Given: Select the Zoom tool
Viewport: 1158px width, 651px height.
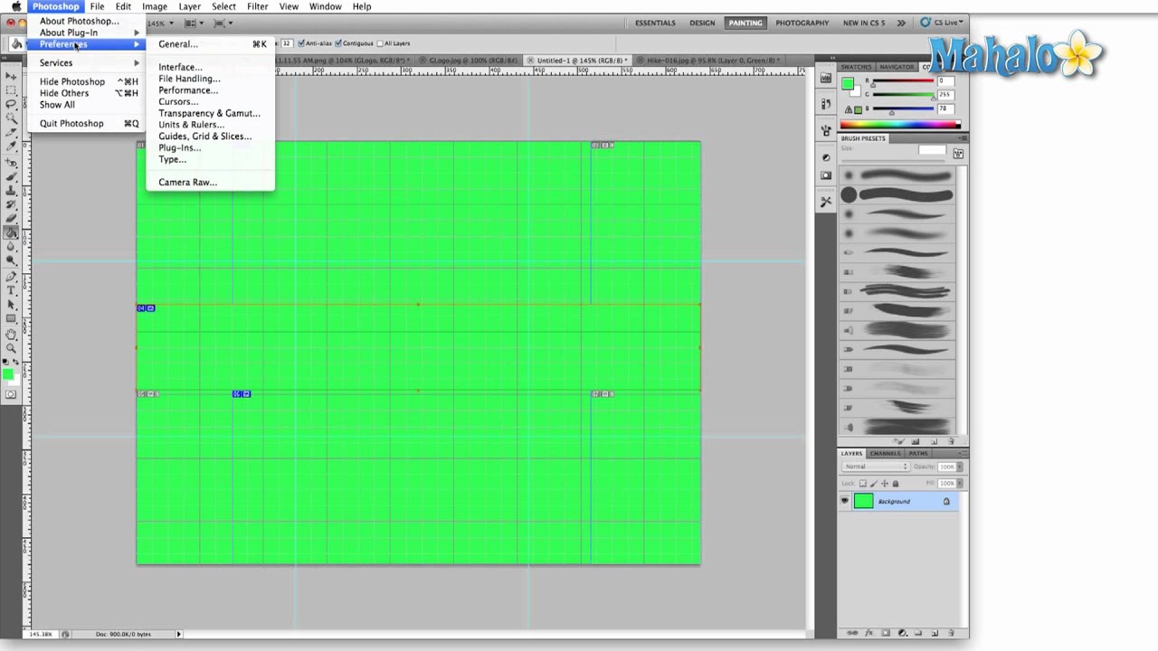Looking at the screenshot, I should click(x=12, y=349).
